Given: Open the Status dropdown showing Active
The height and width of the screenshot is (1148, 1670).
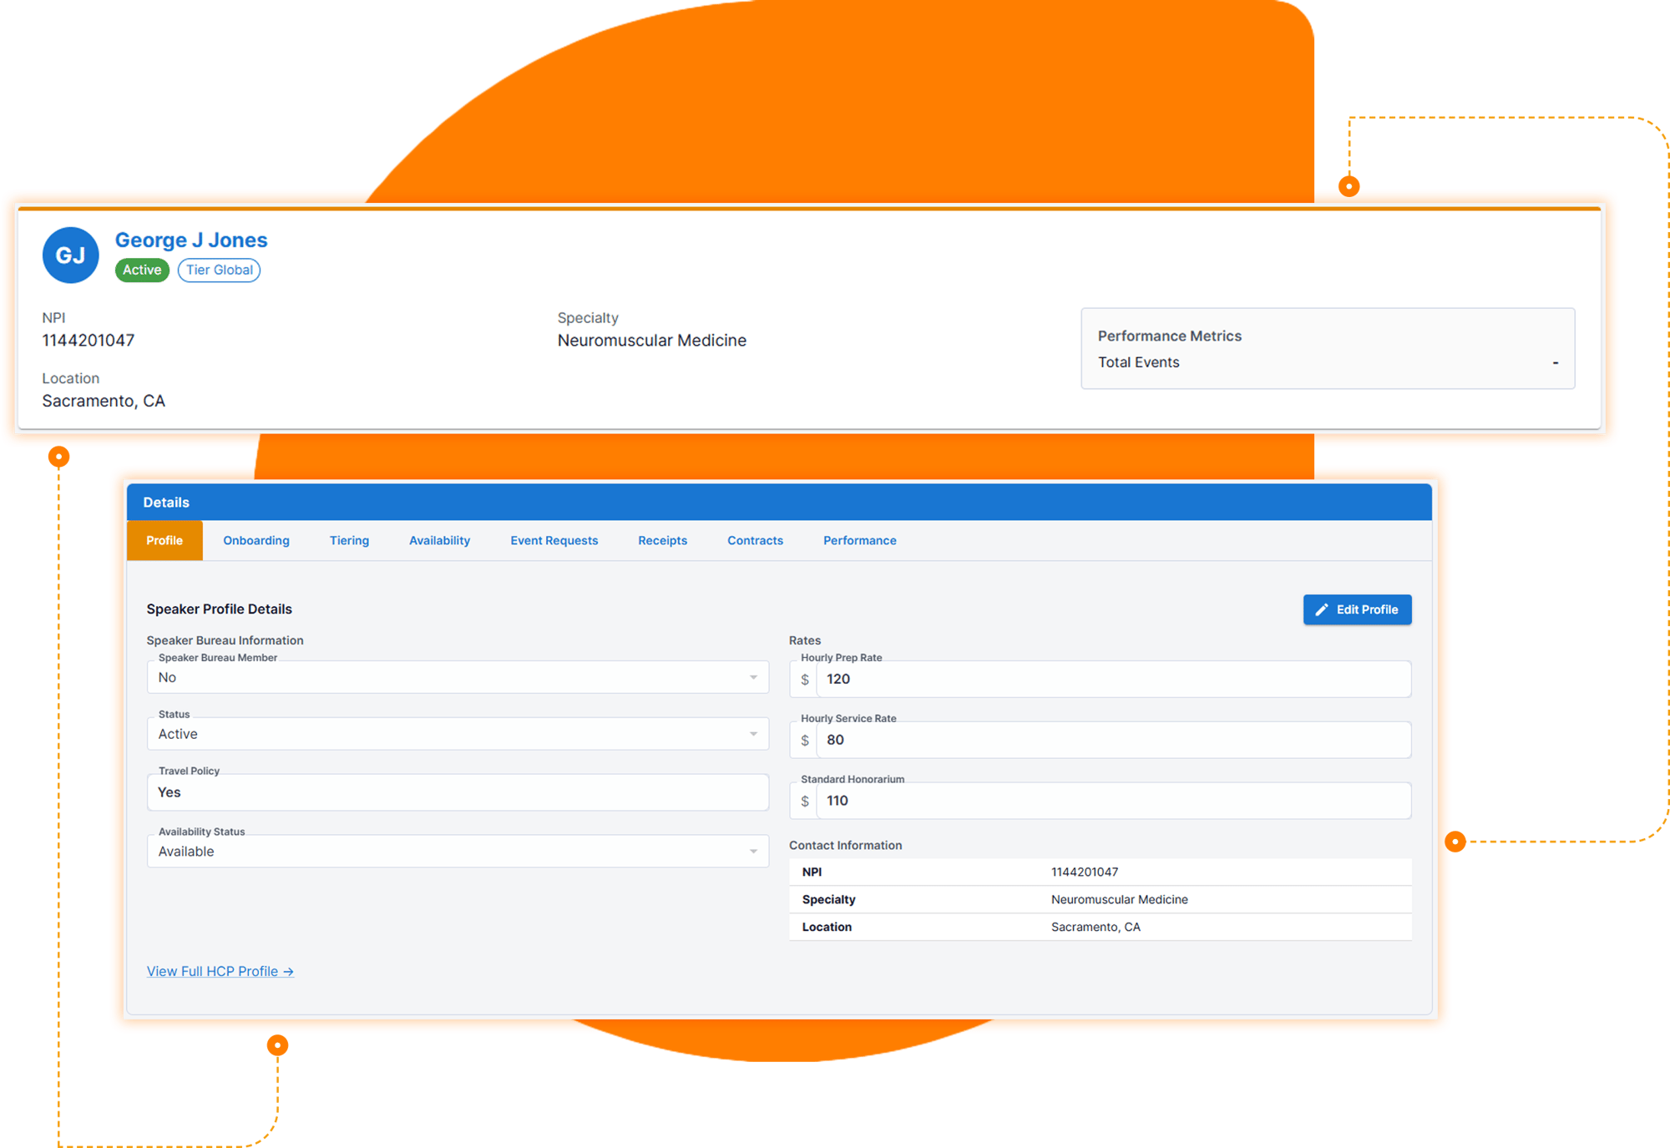Looking at the screenshot, I should (x=754, y=733).
